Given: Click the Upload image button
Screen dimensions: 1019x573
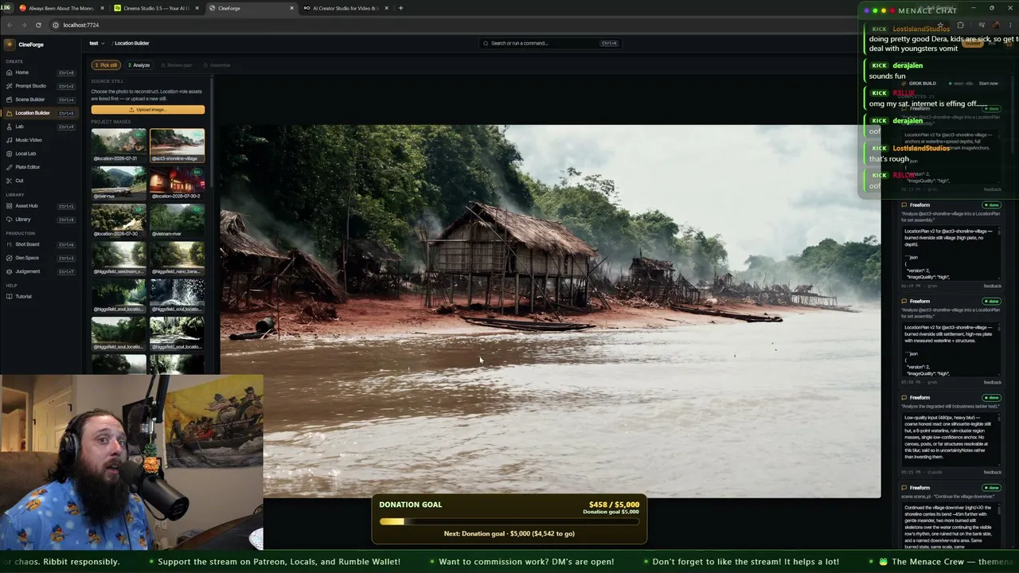Looking at the screenshot, I should click(x=148, y=110).
